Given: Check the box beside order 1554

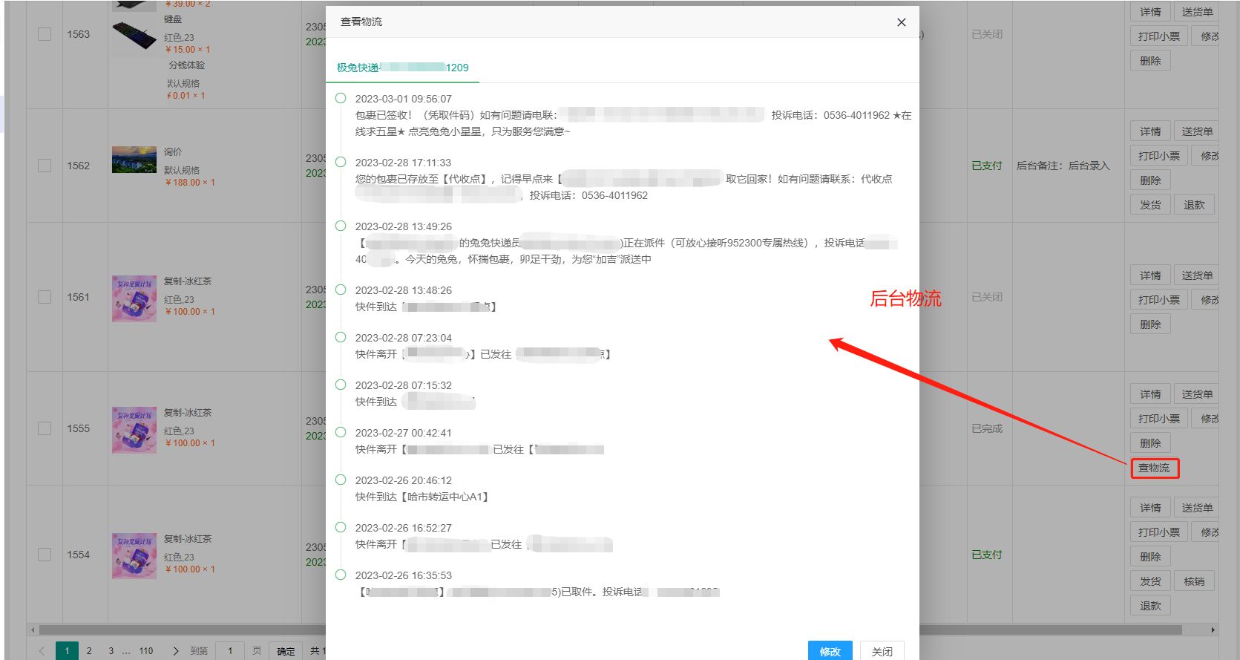Looking at the screenshot, I should [45, 555].
